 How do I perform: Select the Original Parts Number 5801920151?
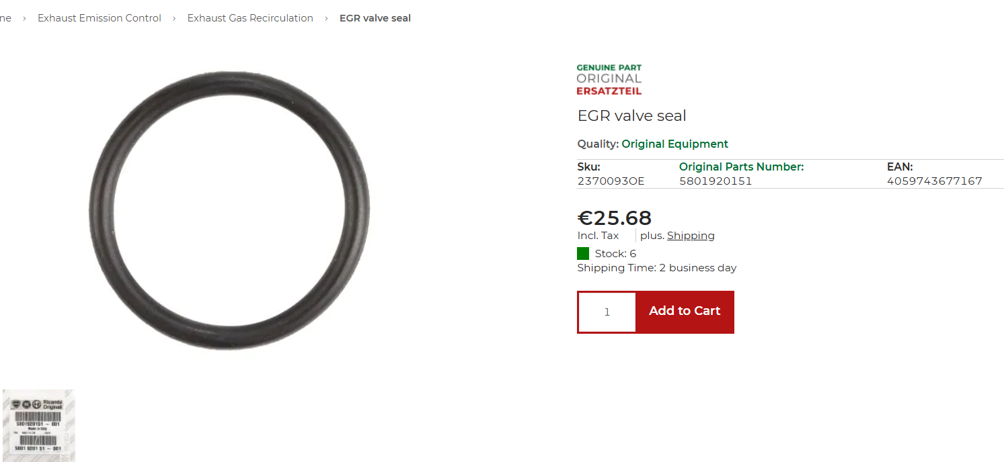pos(716,181)
